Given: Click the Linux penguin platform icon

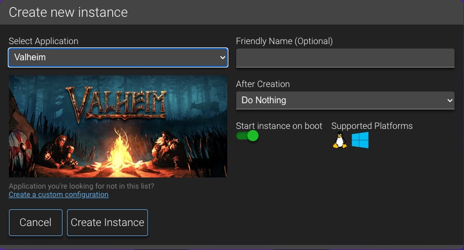Looking at the screenshot, I should tap(339, 140).
